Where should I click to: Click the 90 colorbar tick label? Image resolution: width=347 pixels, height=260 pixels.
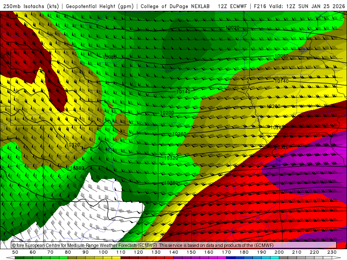[85, 252]
